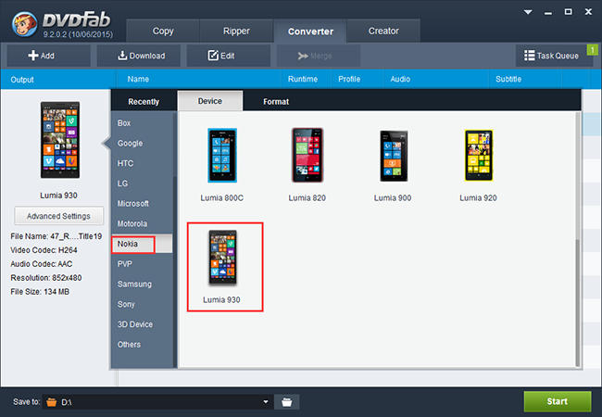Click the File Size: 134 MB text

(40, 292)
